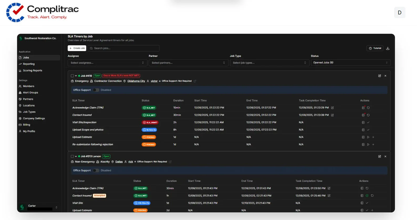Viewport: 417px width, 220px height.
Task: Open the Tutorial button
Action: (375, 48)
